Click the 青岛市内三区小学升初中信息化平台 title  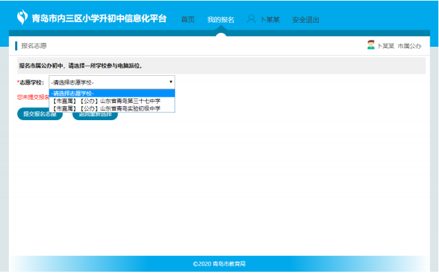point(99,18)
